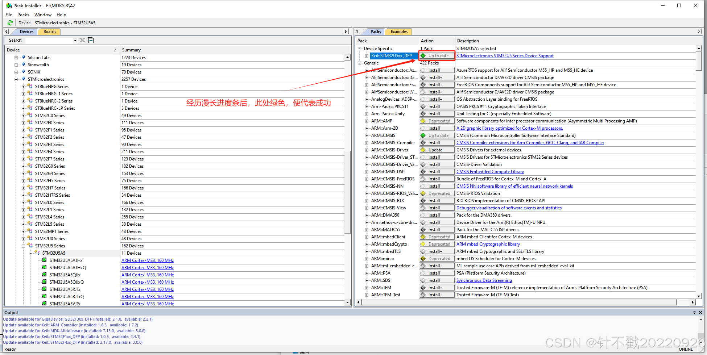The height and width of the screenshot is (355, 707).
Task: Click Update button for ARM::CMSIS-Driver
Action: pos(437,150)
